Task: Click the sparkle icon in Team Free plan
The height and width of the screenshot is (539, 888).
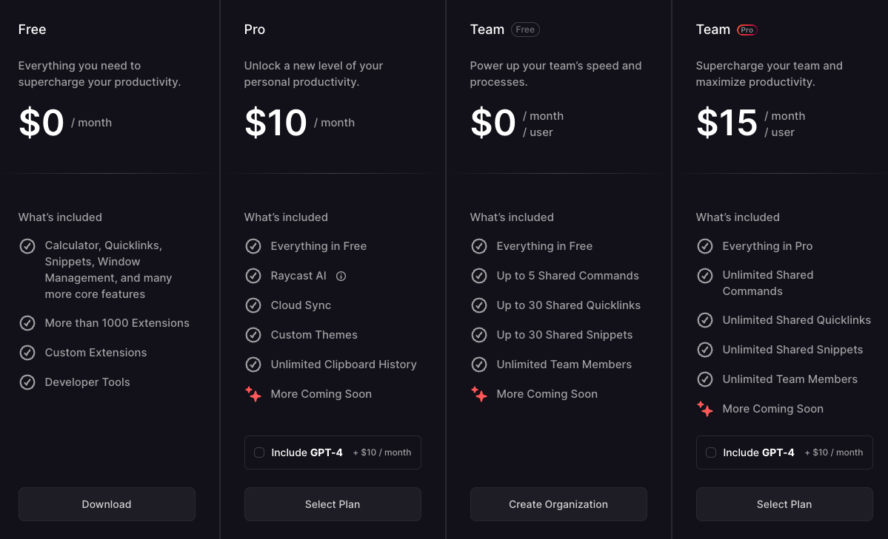Action: (x=479, y=394)
